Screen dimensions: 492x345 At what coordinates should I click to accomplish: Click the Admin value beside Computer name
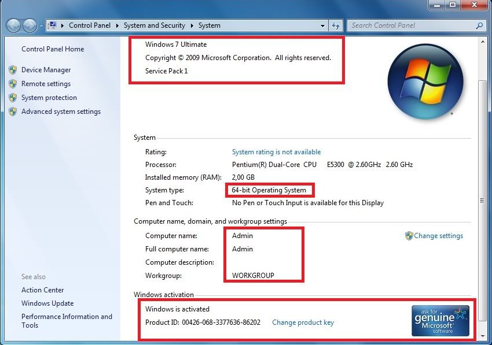243,236
